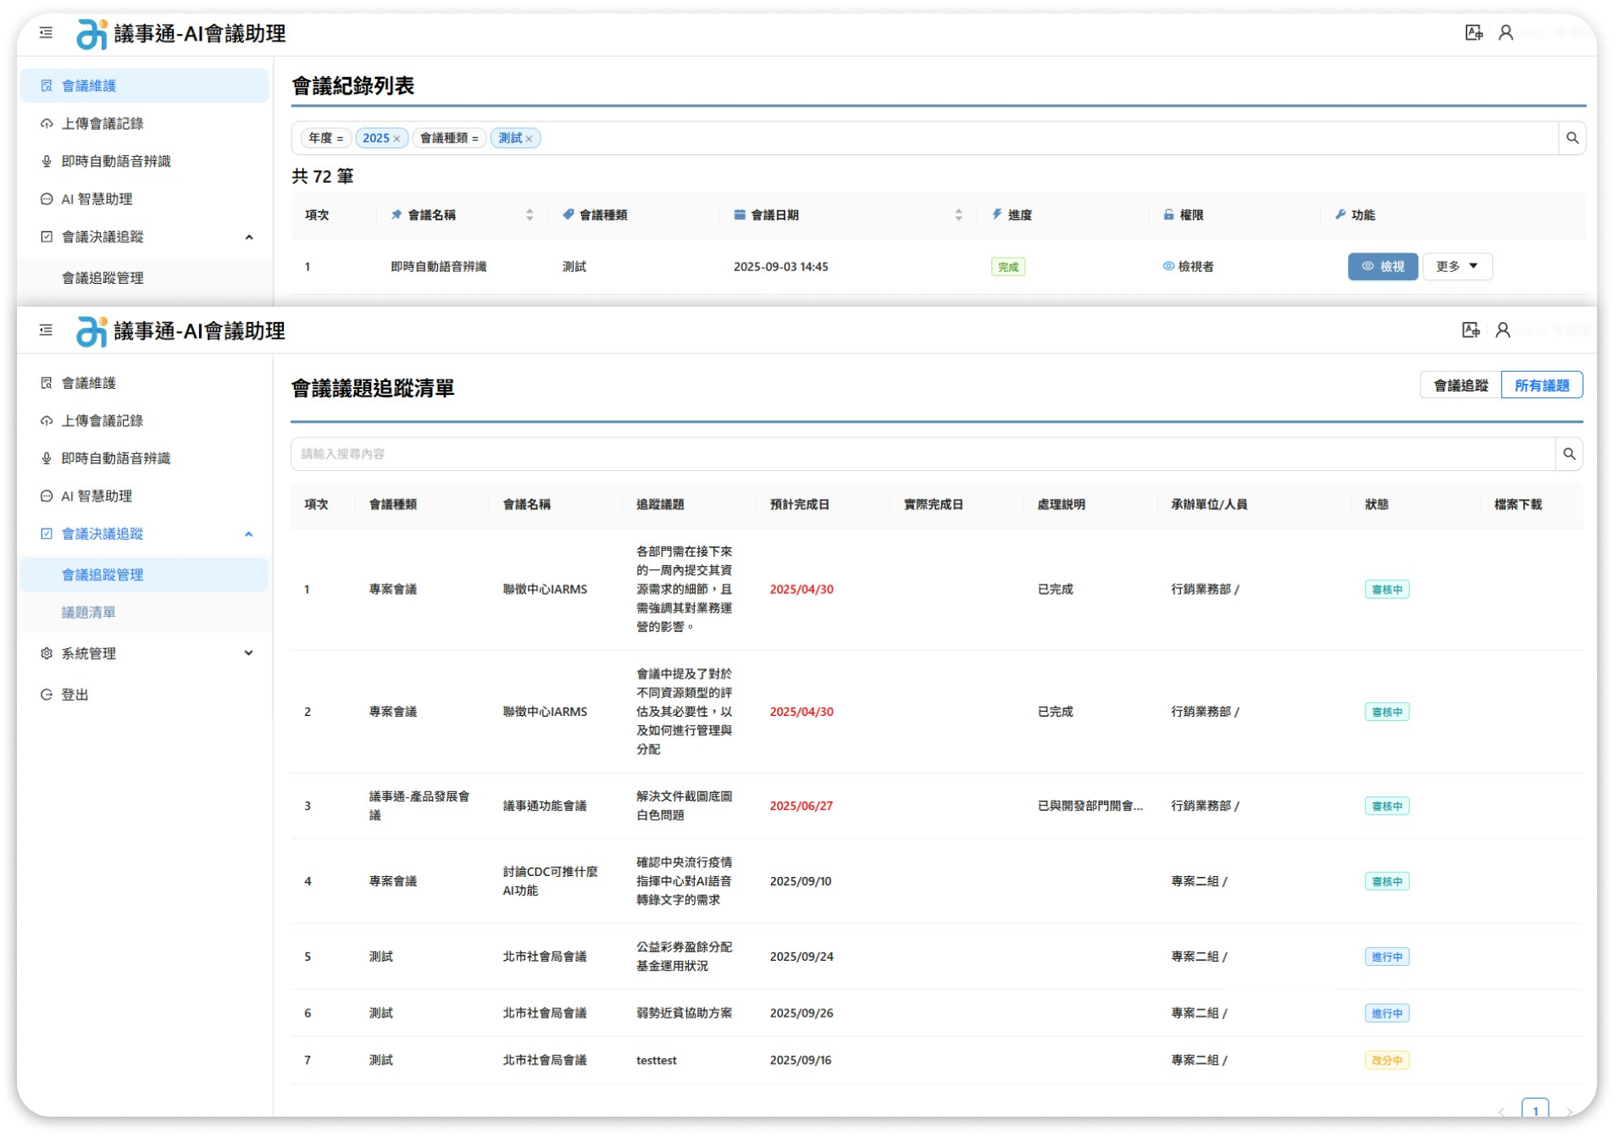This screenshot has height=1137, width=1614.
Task: Remove the 測試 meeting type filter tag
Action: [x=529, y=139]
